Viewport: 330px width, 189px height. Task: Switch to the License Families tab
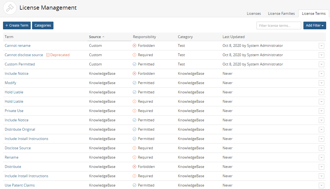pyautogui.click(x=281, y=13)
